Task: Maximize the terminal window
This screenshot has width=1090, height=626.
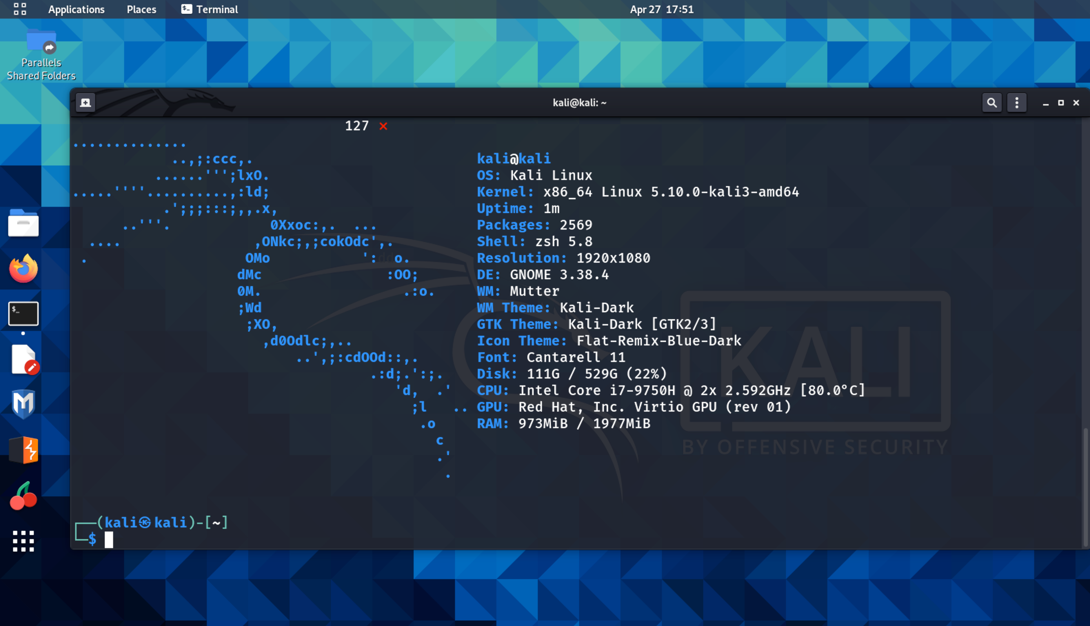Action: pyautogui.click(x=1061, y=103)
